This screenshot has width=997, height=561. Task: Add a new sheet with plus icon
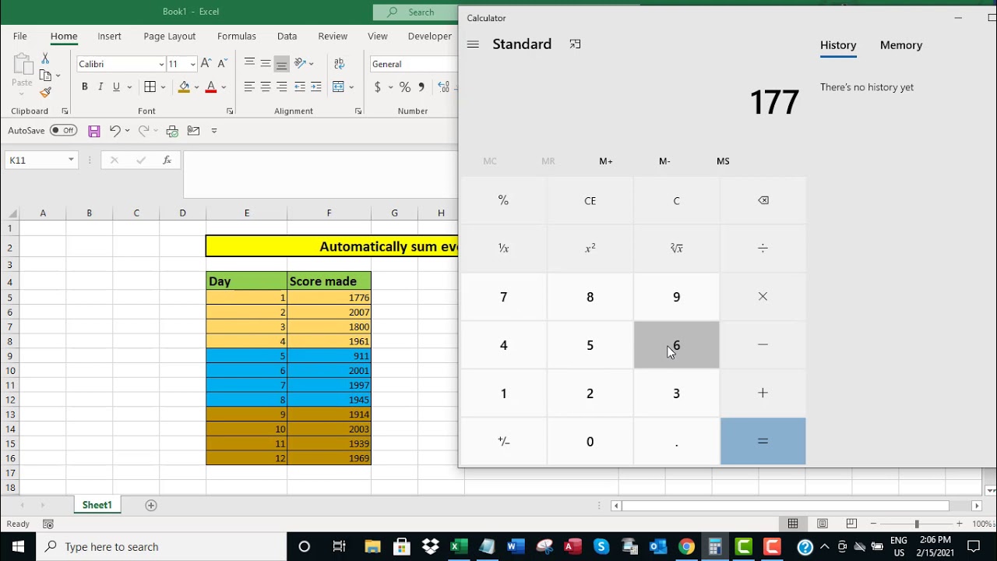point(151,505)
